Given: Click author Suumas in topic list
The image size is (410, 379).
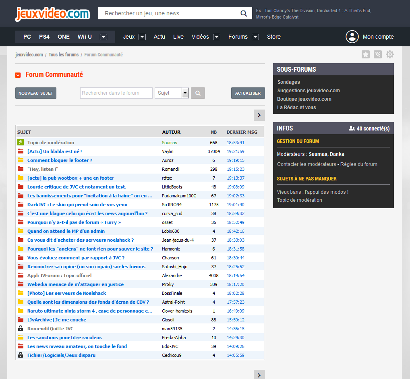Looking at the screenshot, I should (x=170, y=143).
